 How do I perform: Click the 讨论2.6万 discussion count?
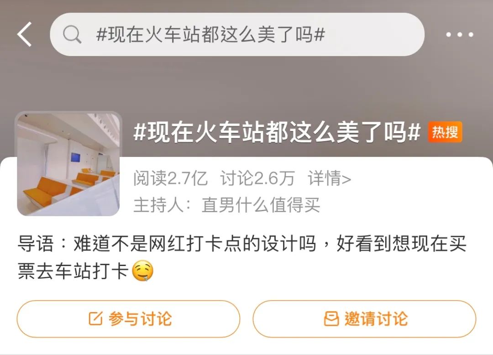[x=257, y=178]
